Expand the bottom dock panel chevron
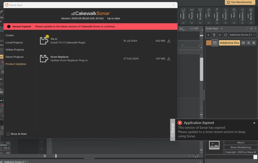This screenshot has width=258, height=163. [200, 162]
